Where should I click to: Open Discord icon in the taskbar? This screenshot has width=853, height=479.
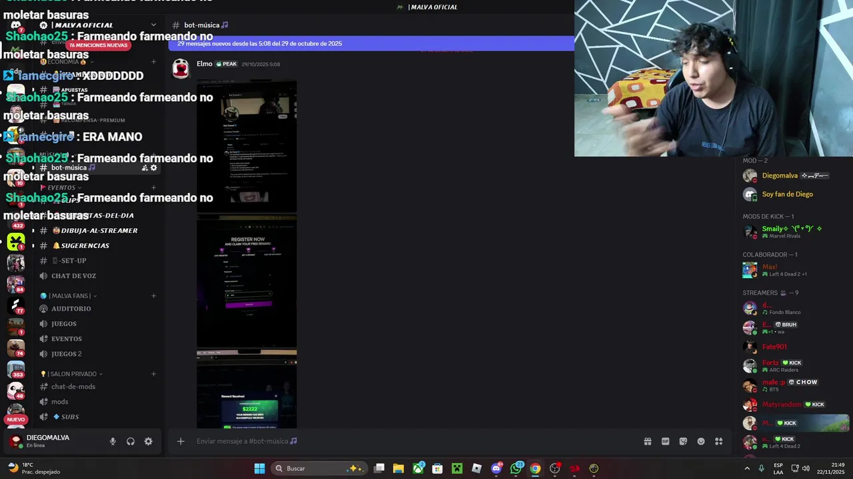click(x=496, y=468)
